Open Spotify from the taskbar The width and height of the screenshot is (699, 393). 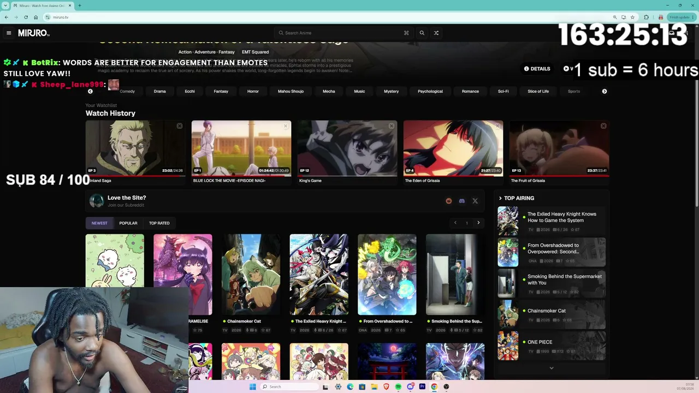click(x=398, y=386)
